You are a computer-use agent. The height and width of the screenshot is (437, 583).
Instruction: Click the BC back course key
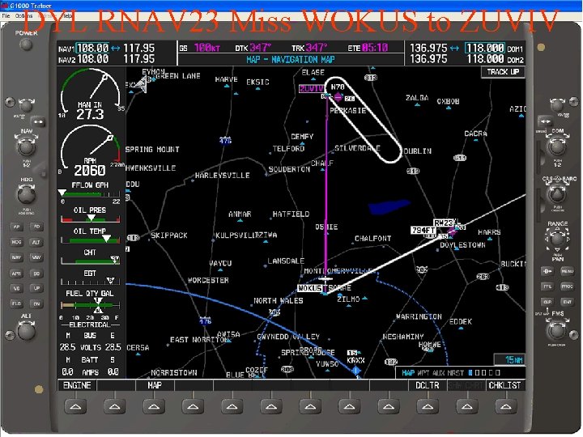point(36,274)
